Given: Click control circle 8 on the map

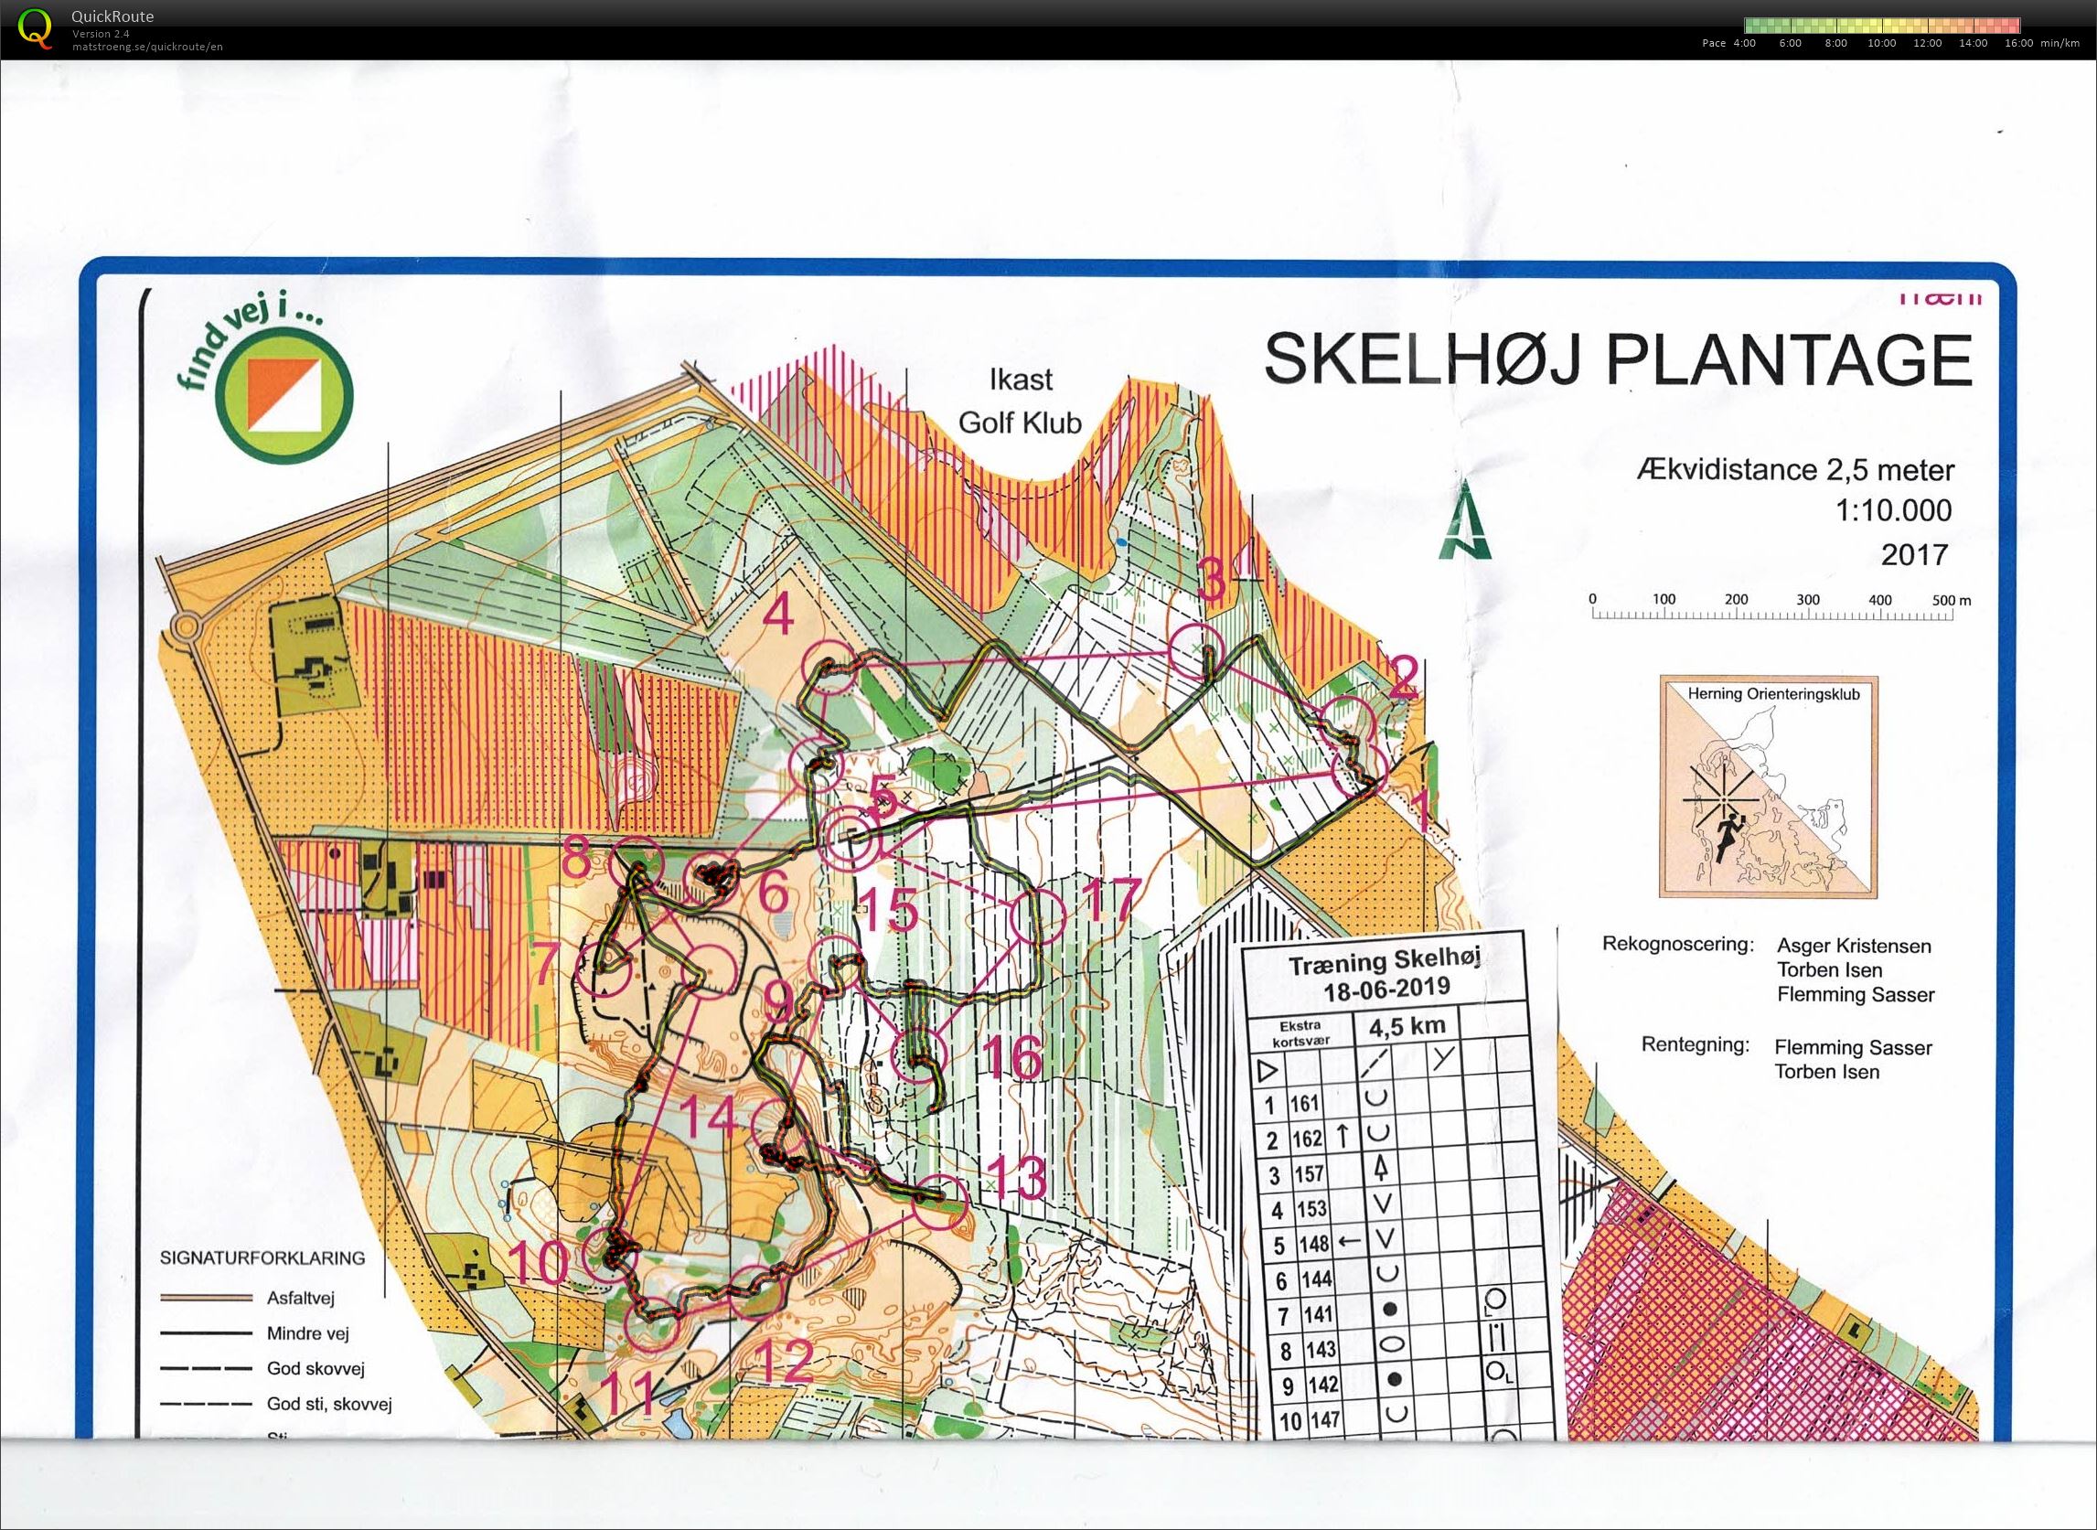Looking at the screenshot, I should coord(639,864).
